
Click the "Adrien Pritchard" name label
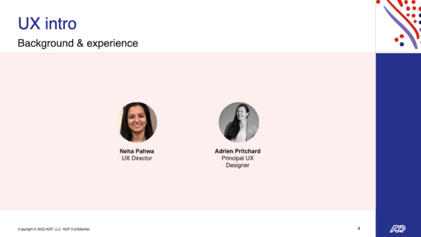pos(237,151)
